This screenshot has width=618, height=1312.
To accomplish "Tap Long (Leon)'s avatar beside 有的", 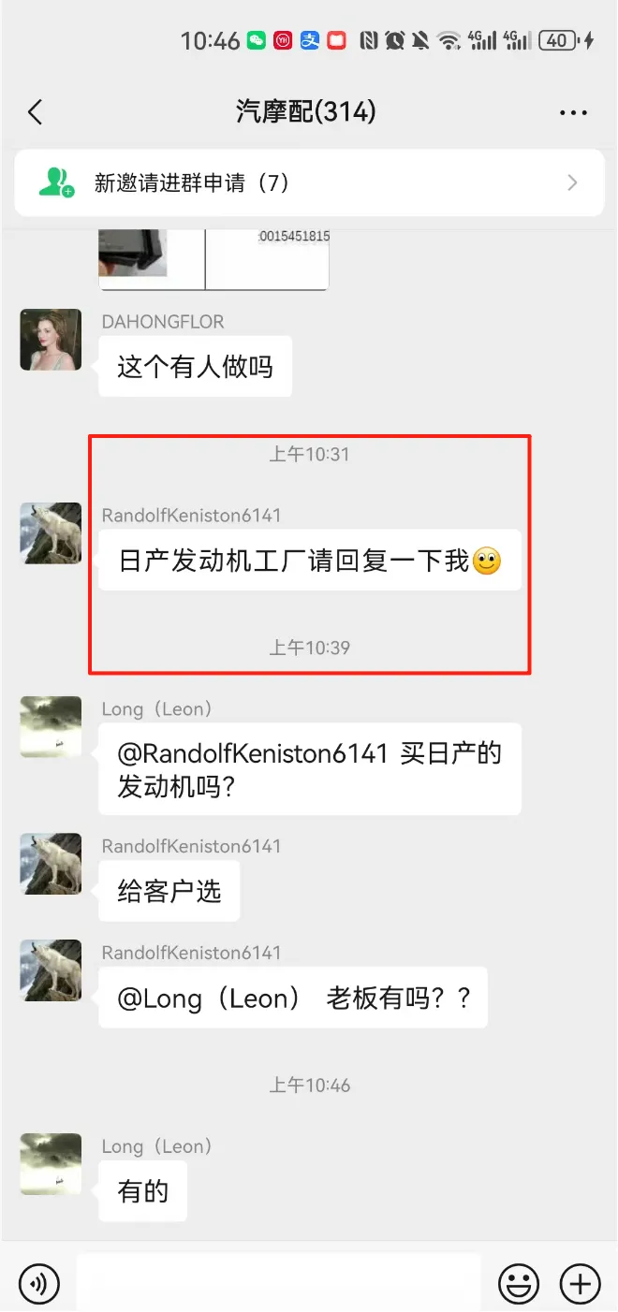I will [x=51, y=1165].
